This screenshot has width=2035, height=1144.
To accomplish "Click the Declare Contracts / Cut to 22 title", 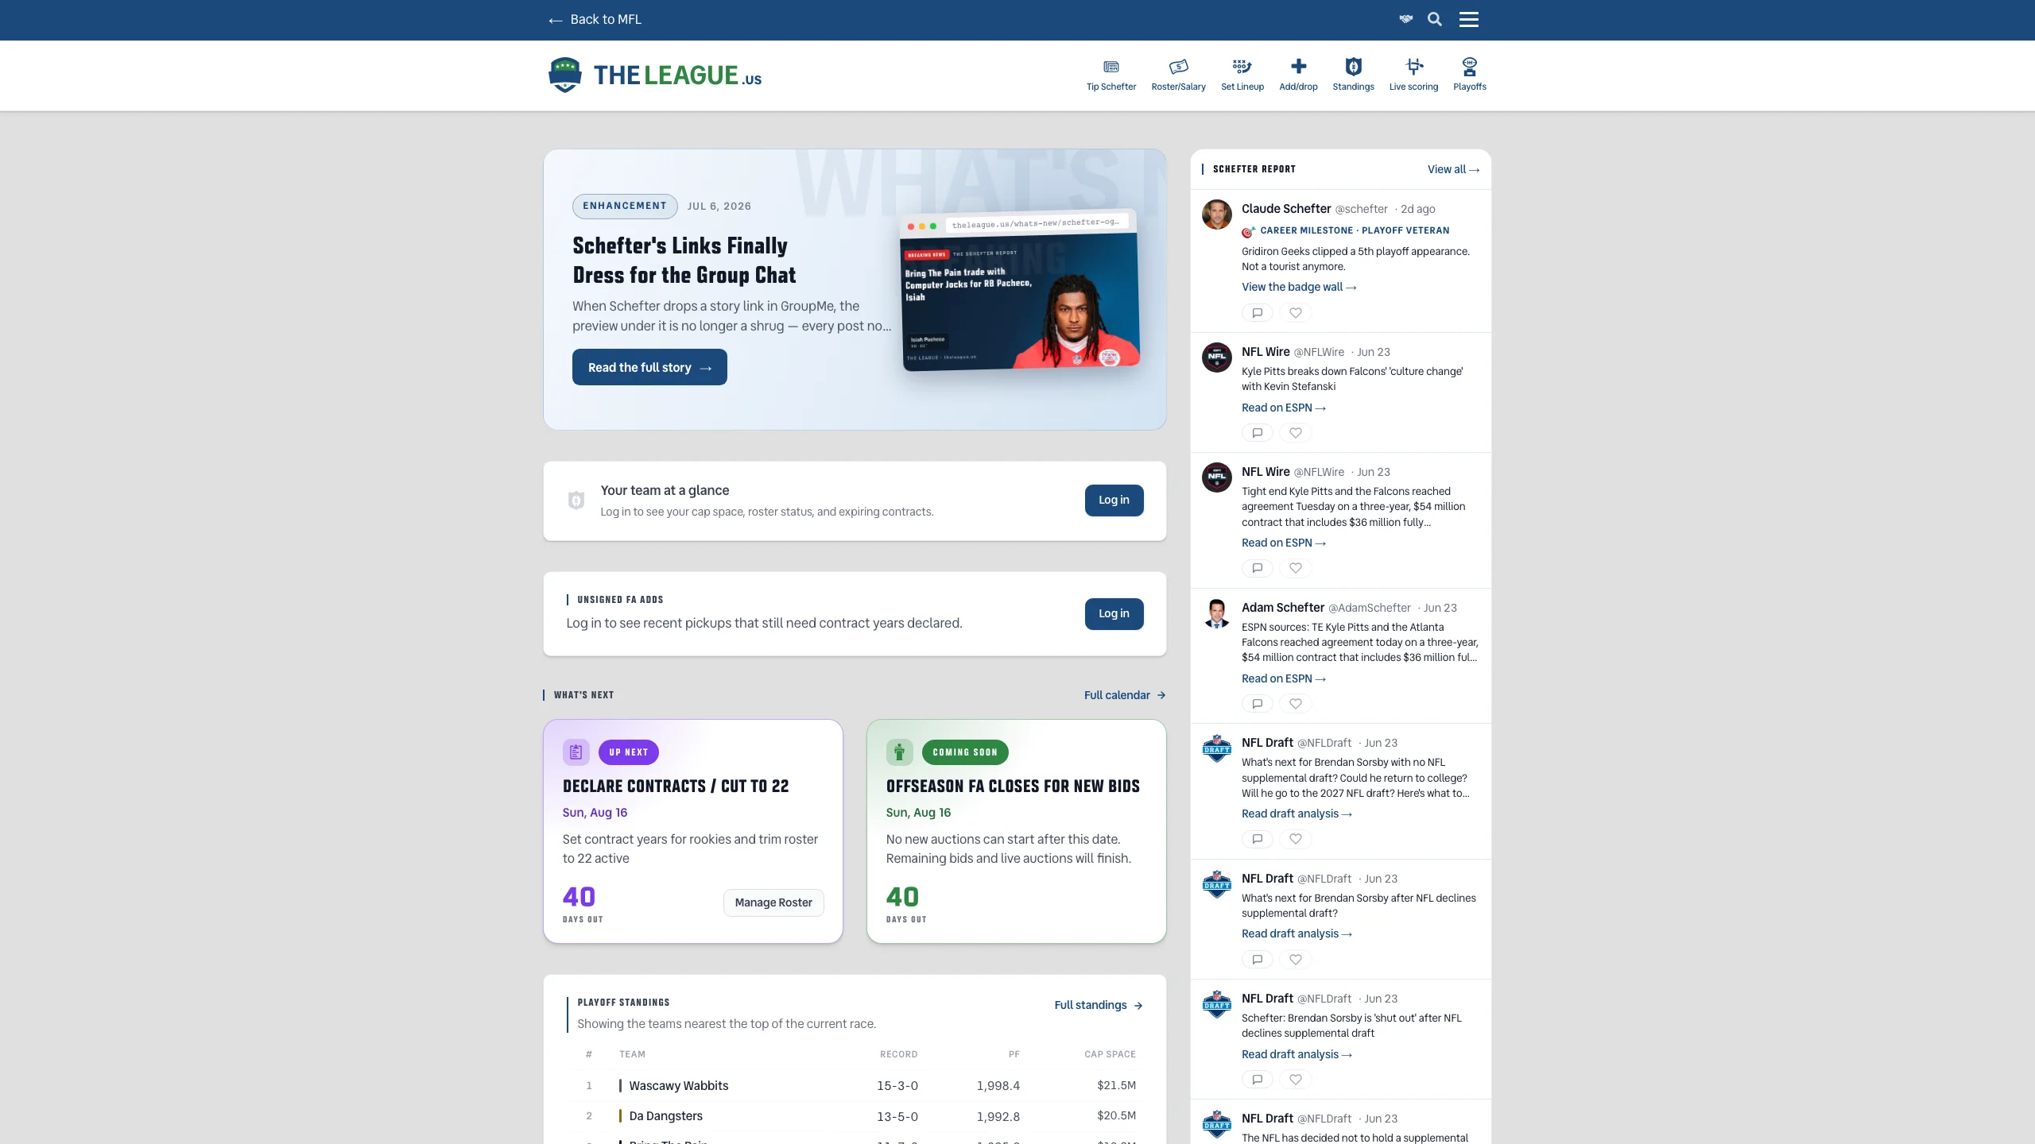I will (676, 786).
